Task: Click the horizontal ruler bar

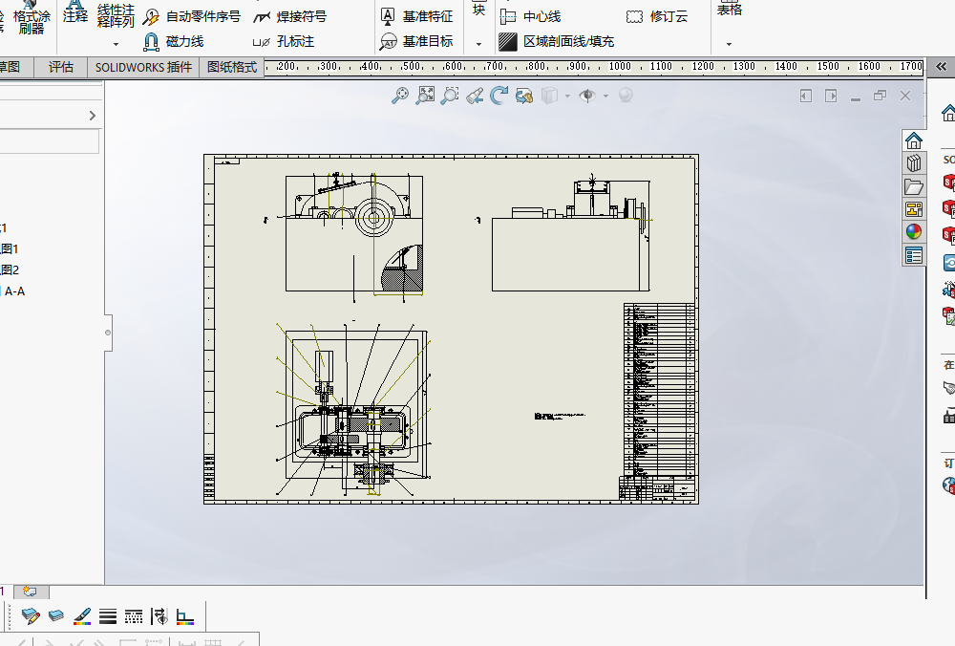Action: pyautogui.click(x=594, y=67)
